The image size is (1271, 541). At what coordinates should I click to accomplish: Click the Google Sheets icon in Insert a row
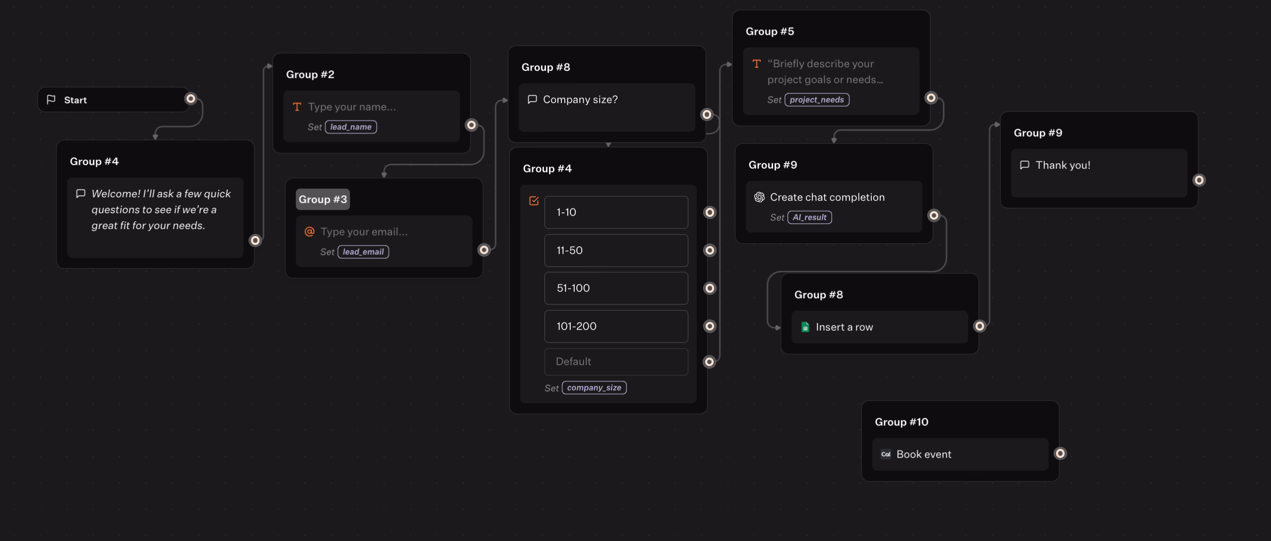point(805,327)
